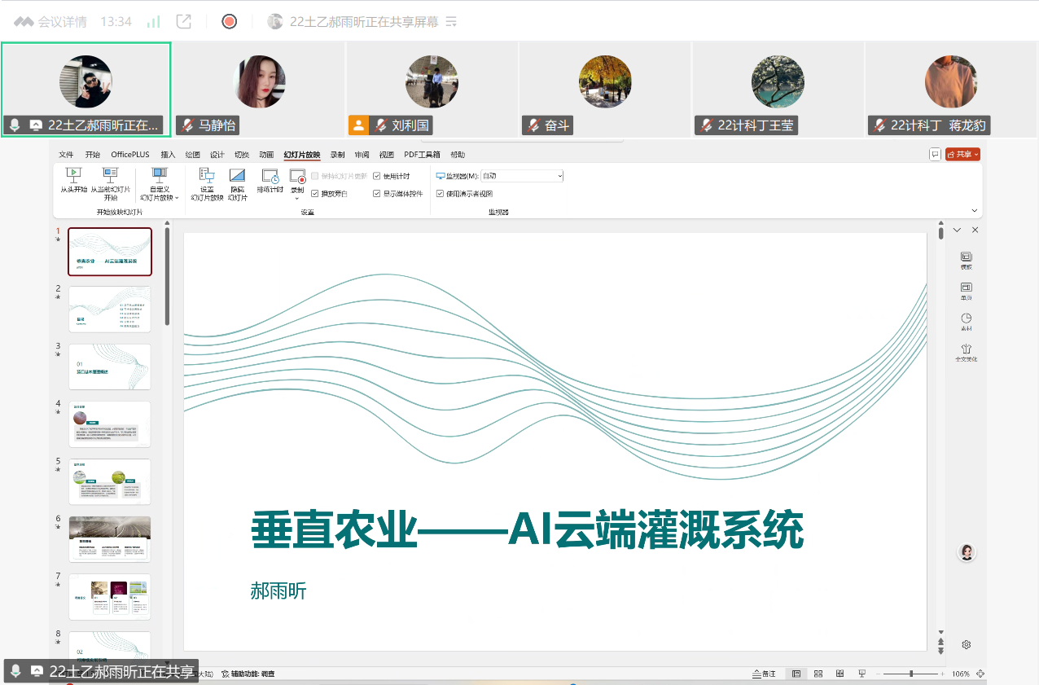Click the network signal strength icon
Screen dimensions: 1039x685
click(153, 22)
